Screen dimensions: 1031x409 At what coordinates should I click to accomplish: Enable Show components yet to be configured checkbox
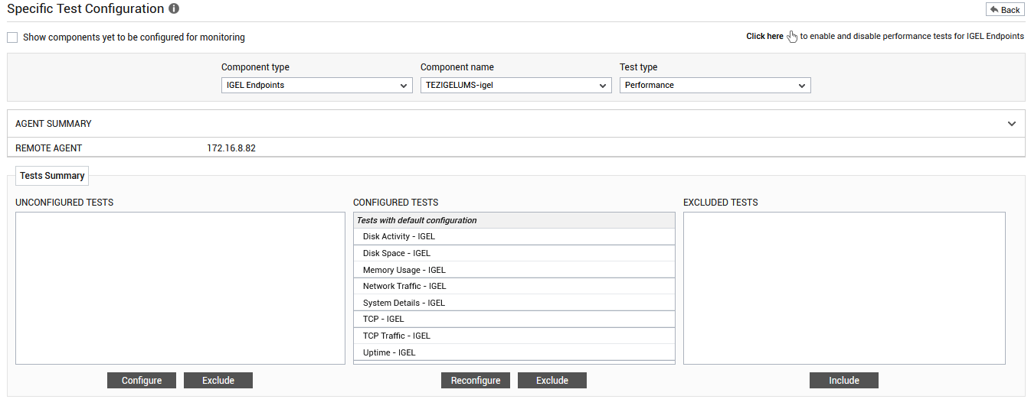coord(12,37)
